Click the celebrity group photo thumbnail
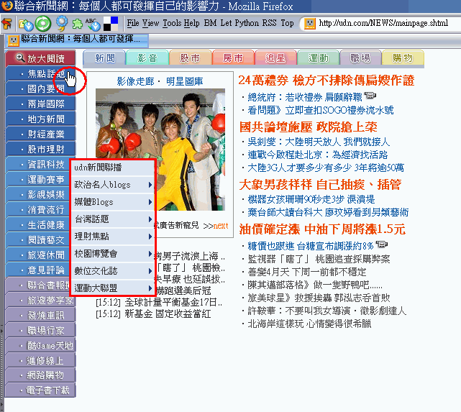This screenshot has width=461, height=412. (x=160, y=150)
